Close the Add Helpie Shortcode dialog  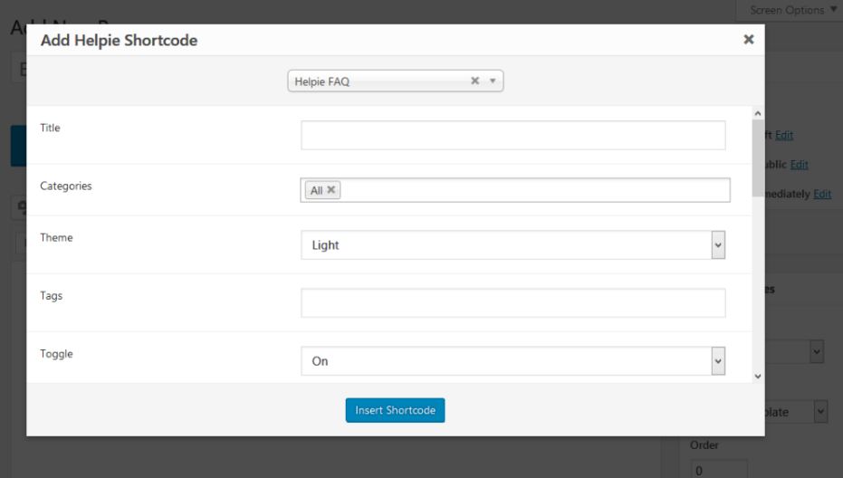coord(748,39)
